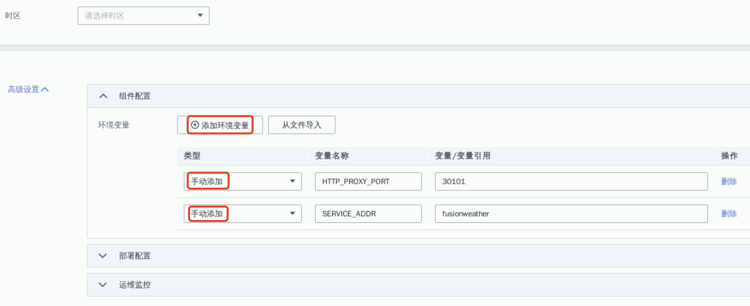Click the value field containing 30101
Viewport: 750px width, 306px height.
tap(571, 181)
